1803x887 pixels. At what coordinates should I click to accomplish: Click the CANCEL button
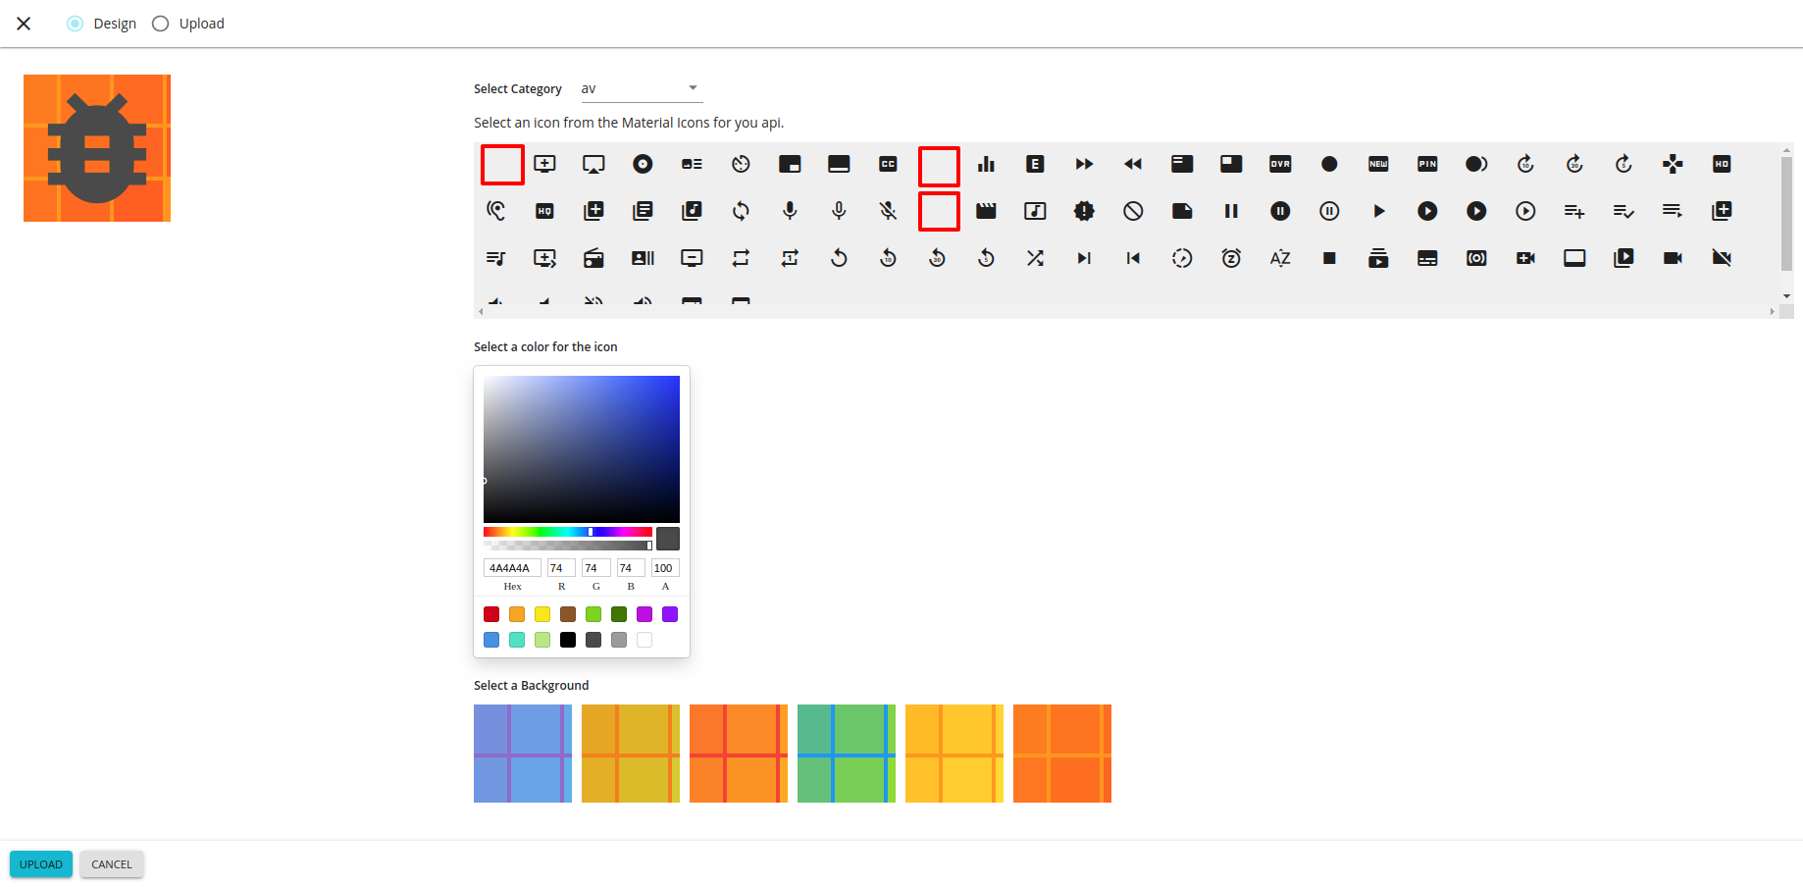pyautogui.click(x=111, y=864)
